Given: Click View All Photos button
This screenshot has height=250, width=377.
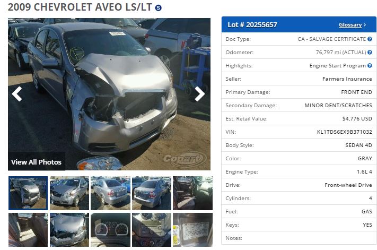Looking at the screenshot, I should (x=36, y=162).
